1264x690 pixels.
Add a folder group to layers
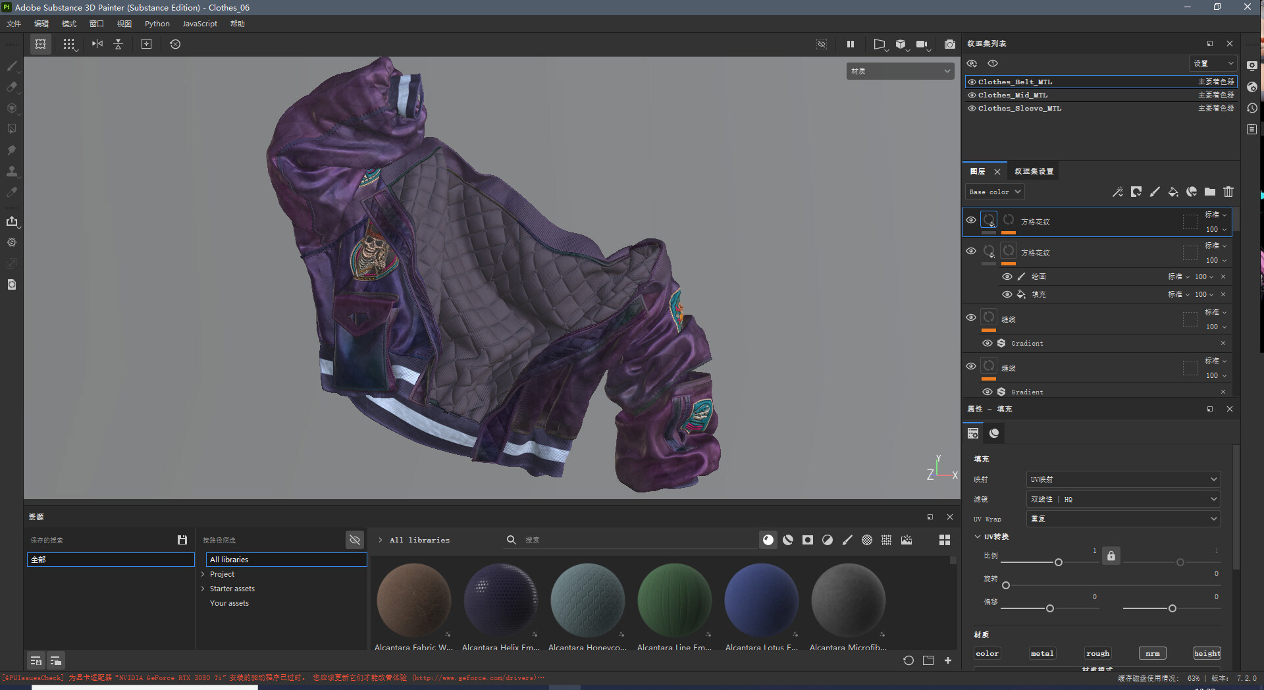point(1209,192)
